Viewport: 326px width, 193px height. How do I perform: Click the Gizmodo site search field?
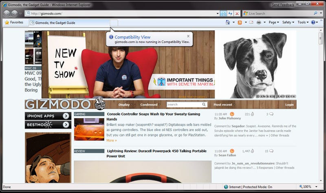click(x=184, y=105)
